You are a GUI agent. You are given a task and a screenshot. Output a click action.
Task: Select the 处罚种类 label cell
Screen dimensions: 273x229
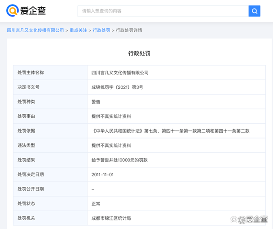pyautogui.click(x=50, y=102)
